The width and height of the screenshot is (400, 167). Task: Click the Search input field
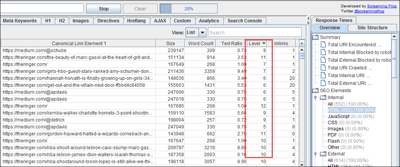pyautogui.click(x=255, y=32)
